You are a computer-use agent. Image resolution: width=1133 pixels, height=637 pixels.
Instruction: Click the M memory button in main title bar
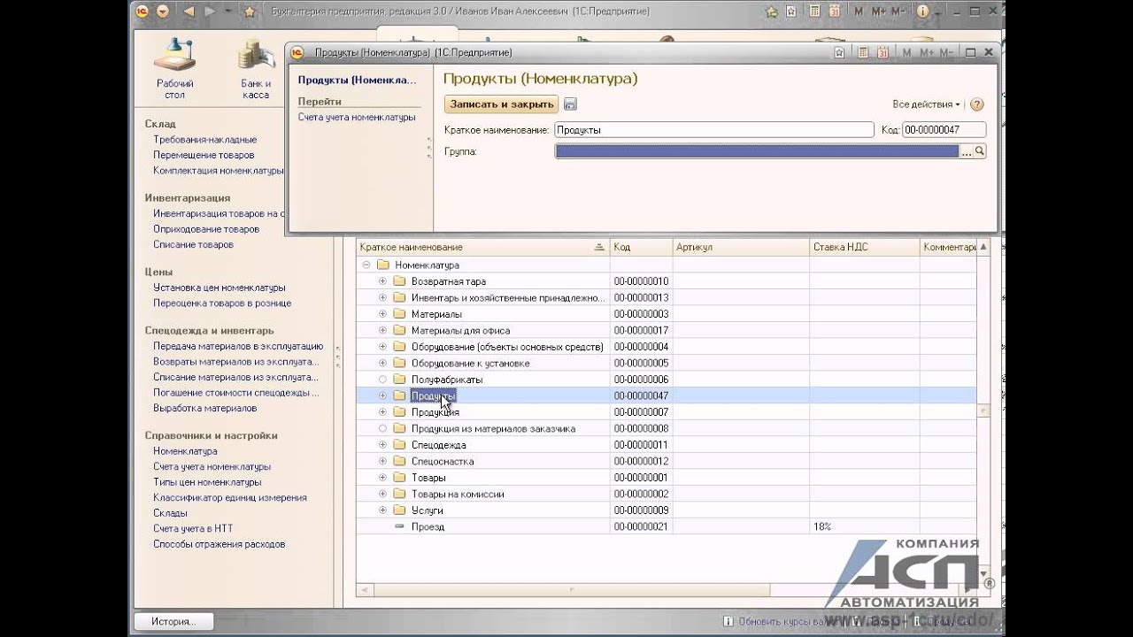point(859,12)
